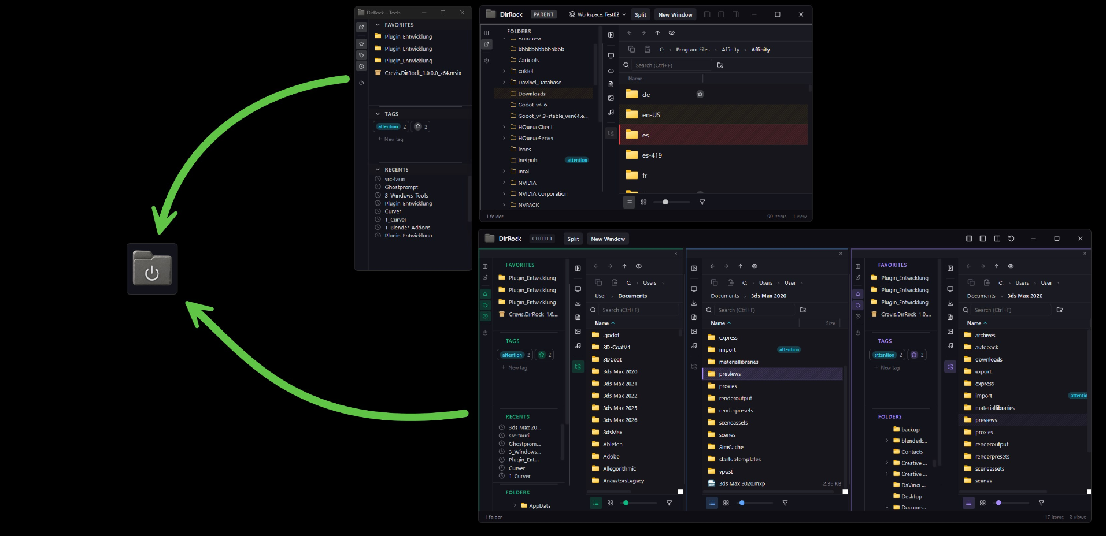1106x536 pixels.
Task: Expand the NVIDIA Corporation folder in the tree
Action: (x=504, y=194)
